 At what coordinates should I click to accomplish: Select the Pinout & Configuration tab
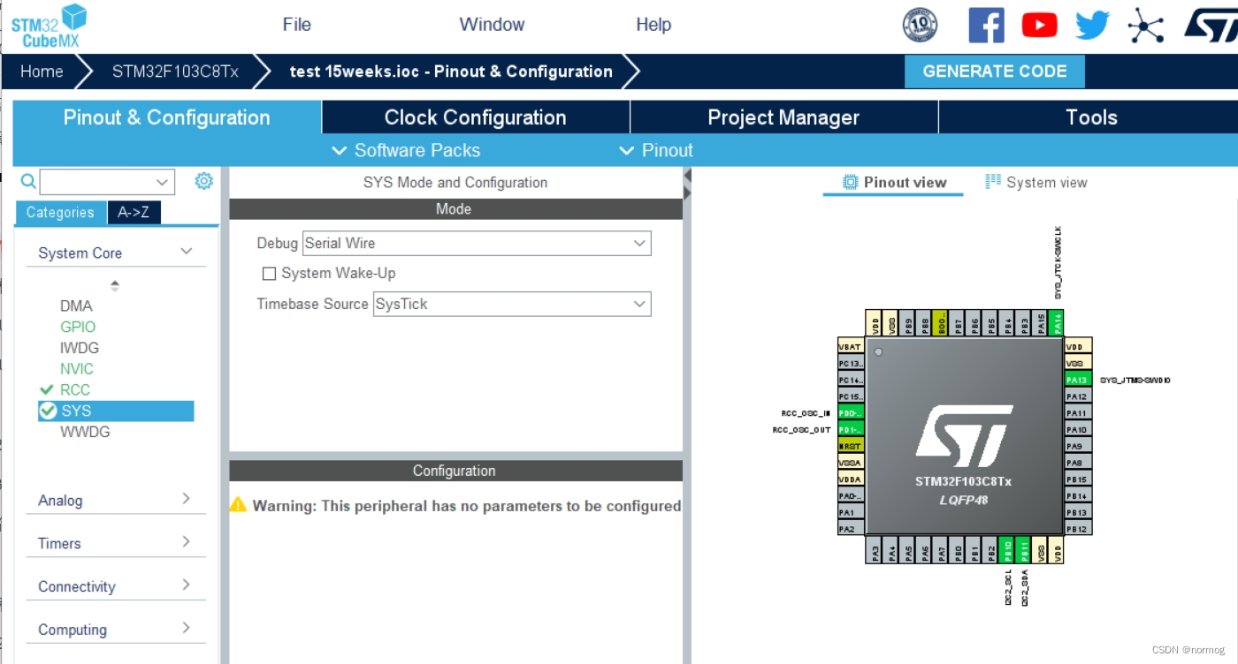click(167, 117)
